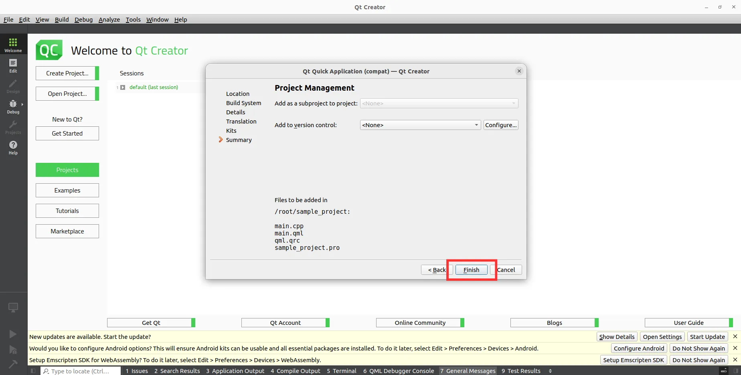Viewport: 741px width, 375px height.
Task: Click Finish in the project wizard
Action: tap(471, 270)
